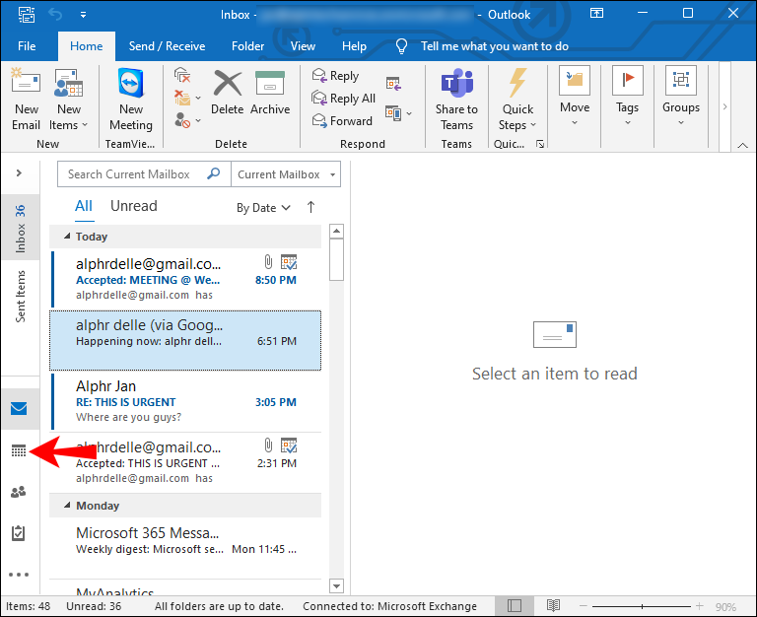The height and width of the screenshot is (617, 757).
Task: Show more ribbon commands arrow
Action: pos(724,106)
